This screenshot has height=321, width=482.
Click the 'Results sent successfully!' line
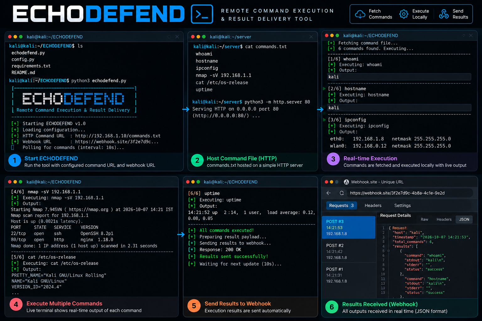tap(234, 256)
